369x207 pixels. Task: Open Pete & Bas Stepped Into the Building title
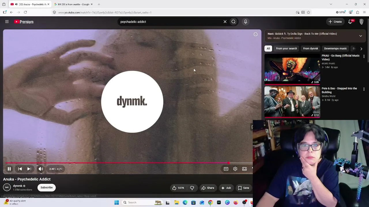click(x=339, y=90)
